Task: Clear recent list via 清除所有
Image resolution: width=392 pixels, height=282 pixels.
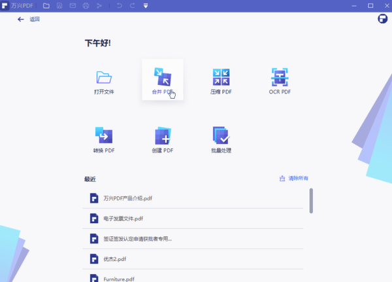Action: point(294,179)
